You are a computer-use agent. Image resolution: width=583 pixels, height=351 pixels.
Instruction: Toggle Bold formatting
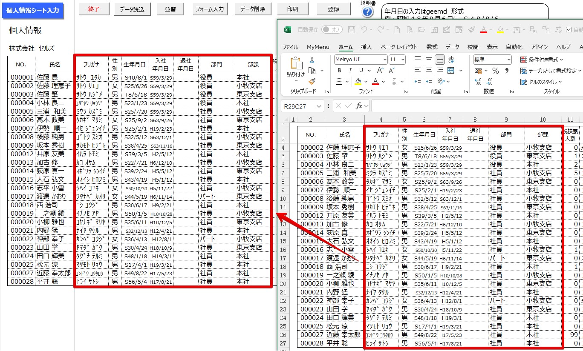coord(339,71)
